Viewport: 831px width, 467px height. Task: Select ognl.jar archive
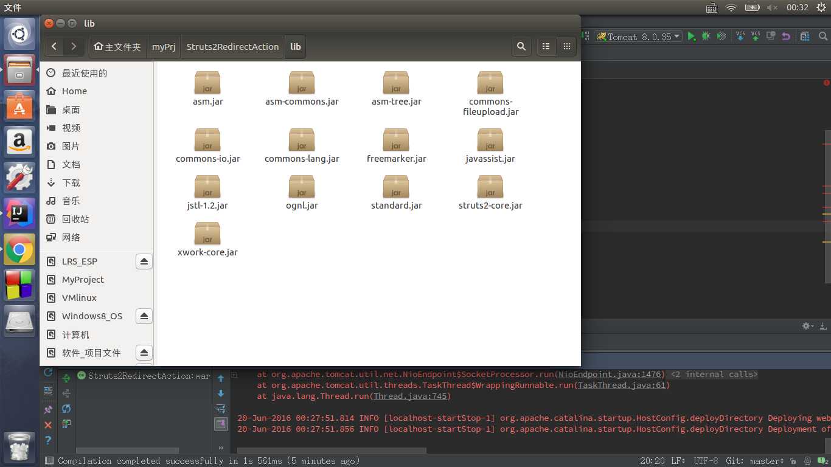(302, 193)
